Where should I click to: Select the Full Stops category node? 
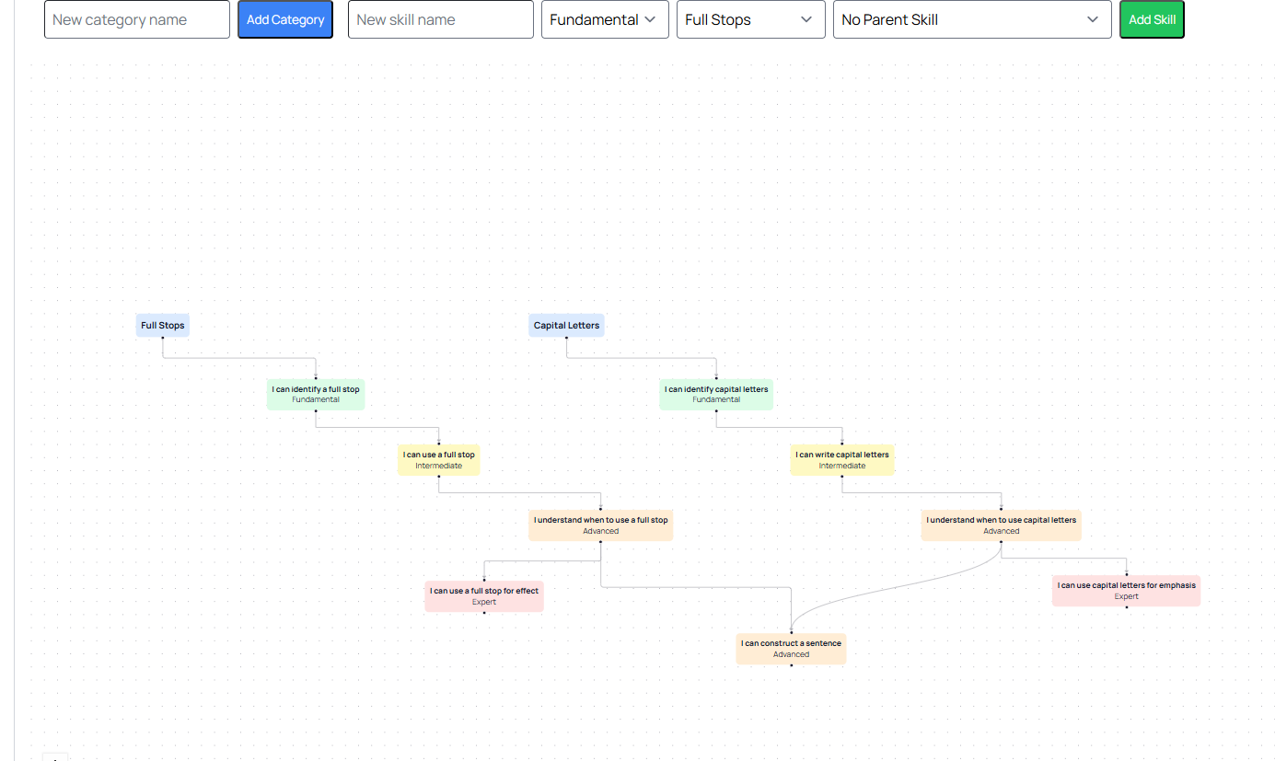[163, 326]
